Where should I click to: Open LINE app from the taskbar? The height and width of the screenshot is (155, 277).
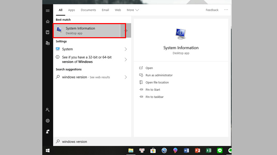pos(220,151)
